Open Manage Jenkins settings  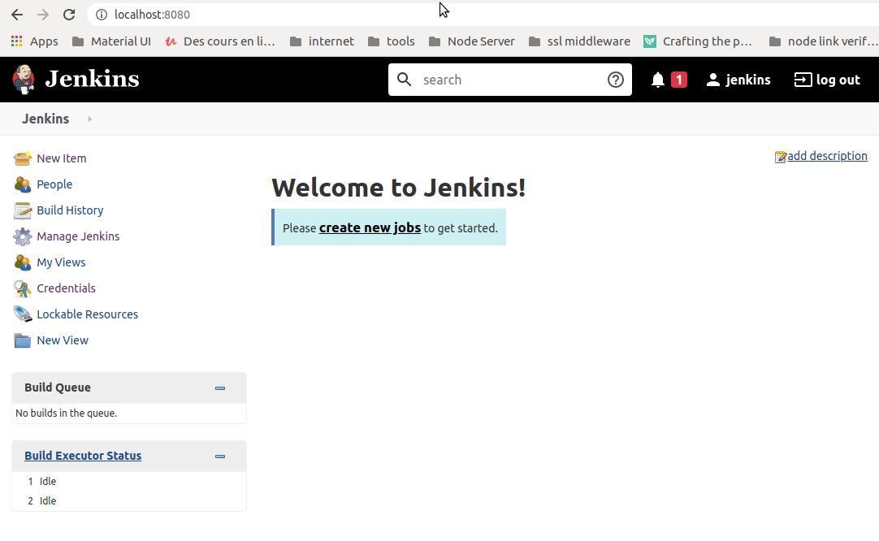click(x=76, y=236)
